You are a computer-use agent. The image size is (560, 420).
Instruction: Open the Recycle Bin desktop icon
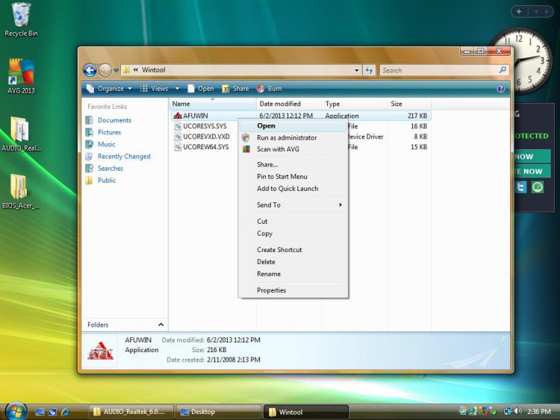(21, 15)
